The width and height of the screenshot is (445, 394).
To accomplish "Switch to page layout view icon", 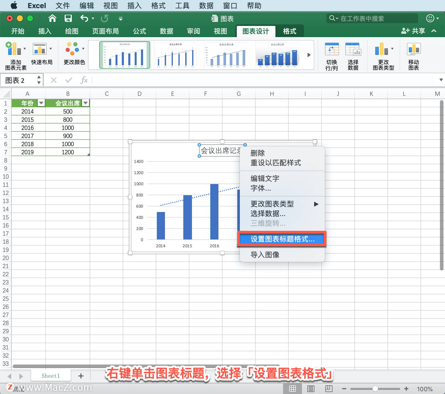I will click(x=311, y=388).
